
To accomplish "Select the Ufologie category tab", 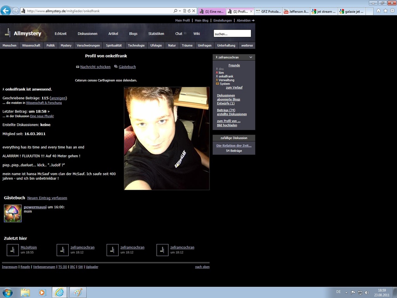I will 156,45.
